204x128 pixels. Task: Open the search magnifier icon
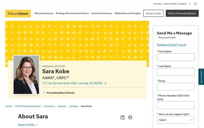(x=195, y=4)
